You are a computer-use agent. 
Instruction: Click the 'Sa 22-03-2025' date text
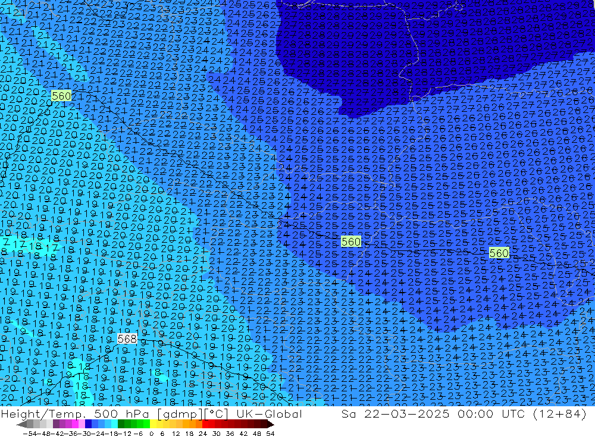point(396,413)
